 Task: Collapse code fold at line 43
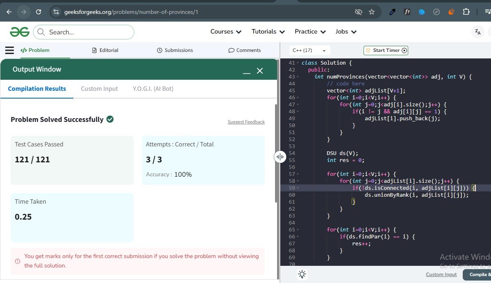298,76
